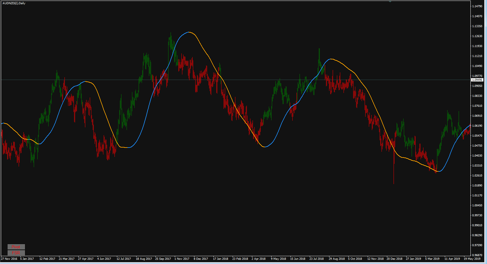Click the chart shift triangle marker at top
487x264 pixels.
tap(390, 2)
